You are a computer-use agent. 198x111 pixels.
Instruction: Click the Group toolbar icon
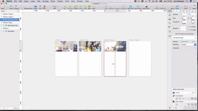11,7
